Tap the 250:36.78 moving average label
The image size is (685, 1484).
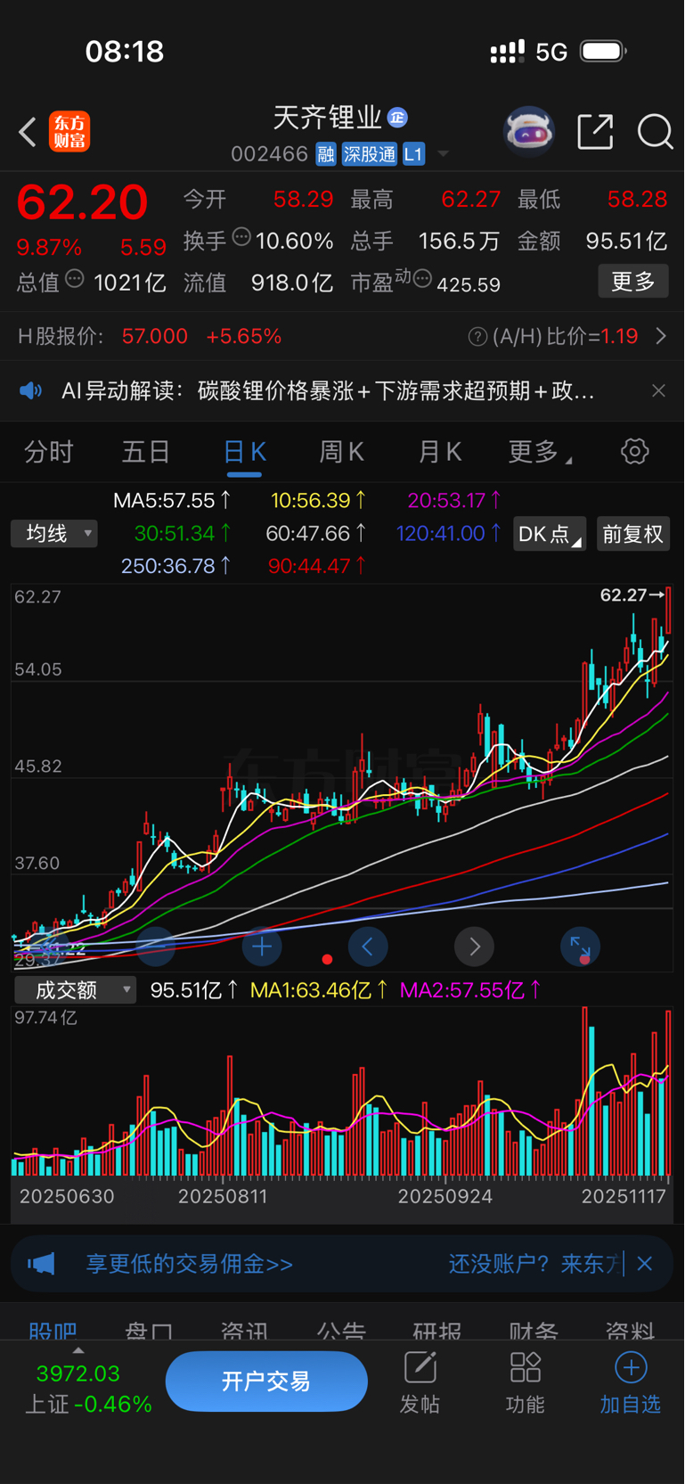tap(175, 566)
